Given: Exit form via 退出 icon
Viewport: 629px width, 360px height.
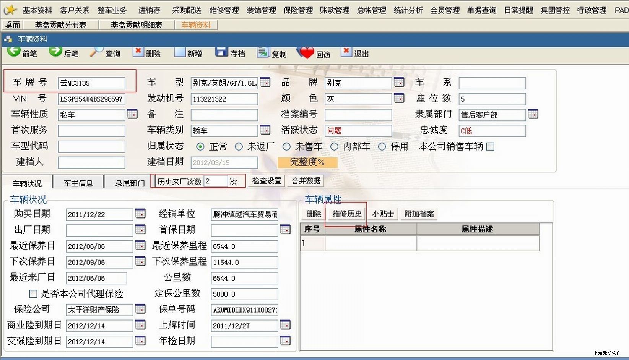Looking at the screenshot, I should point(346,52).
